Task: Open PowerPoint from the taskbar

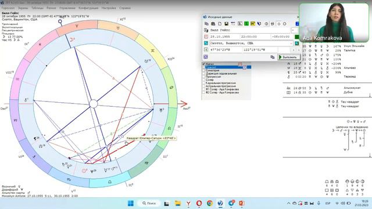Action: (242, 203)
